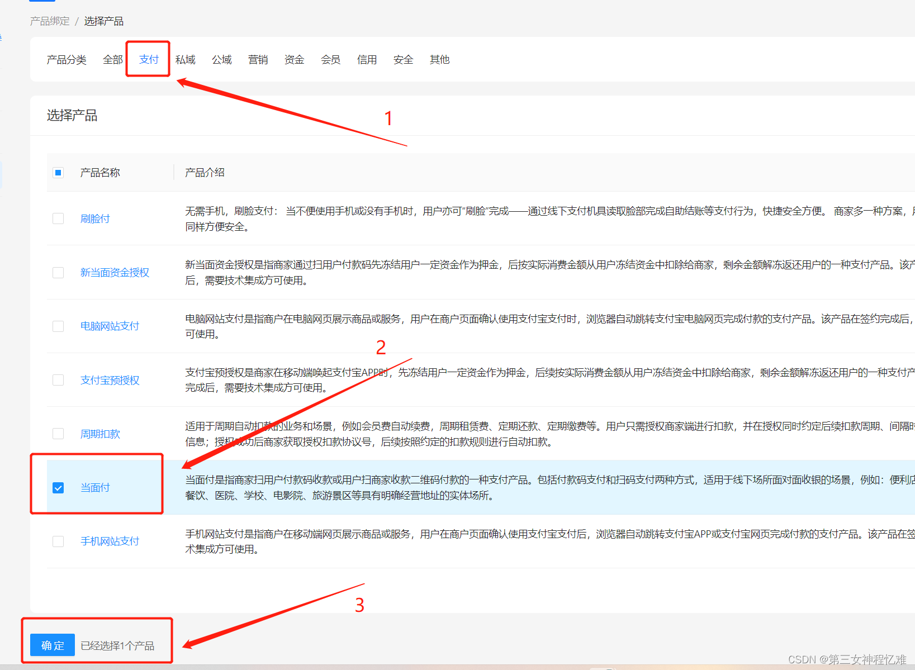Click the 周期扣款 description text
The width and height of the screenshot is (915, 670).
tap(550, 434)
